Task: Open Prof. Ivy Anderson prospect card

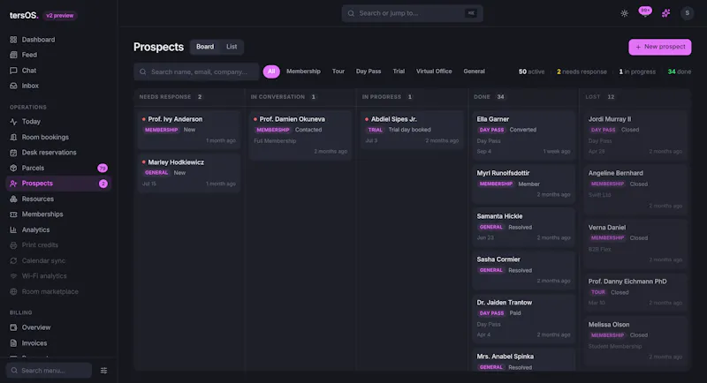Action: (x=188, y=130)
